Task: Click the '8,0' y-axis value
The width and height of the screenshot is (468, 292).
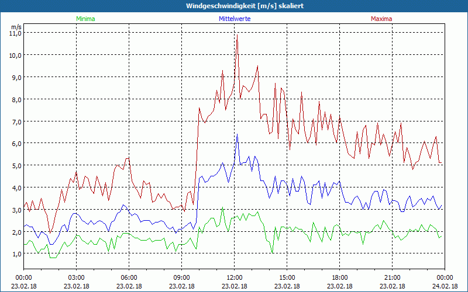Action: coord(16,99)
